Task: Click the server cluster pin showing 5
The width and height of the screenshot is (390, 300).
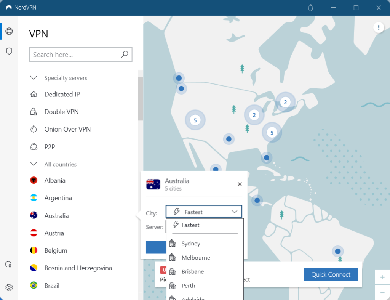Action: [195, 120]
